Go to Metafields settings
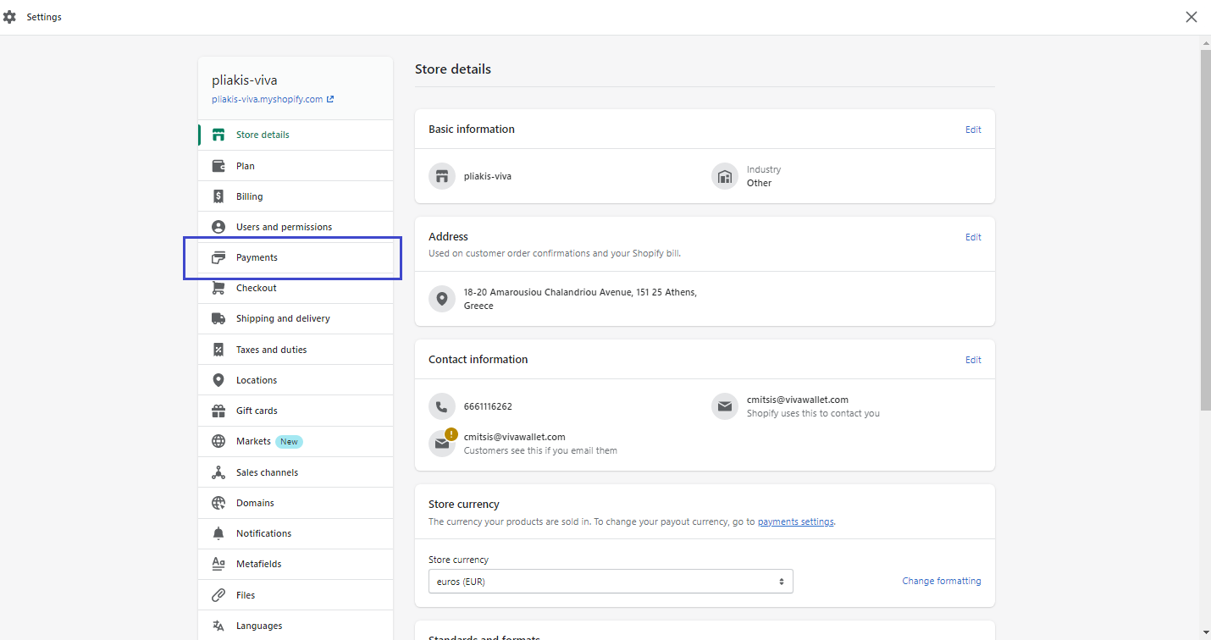 [296, 564]
